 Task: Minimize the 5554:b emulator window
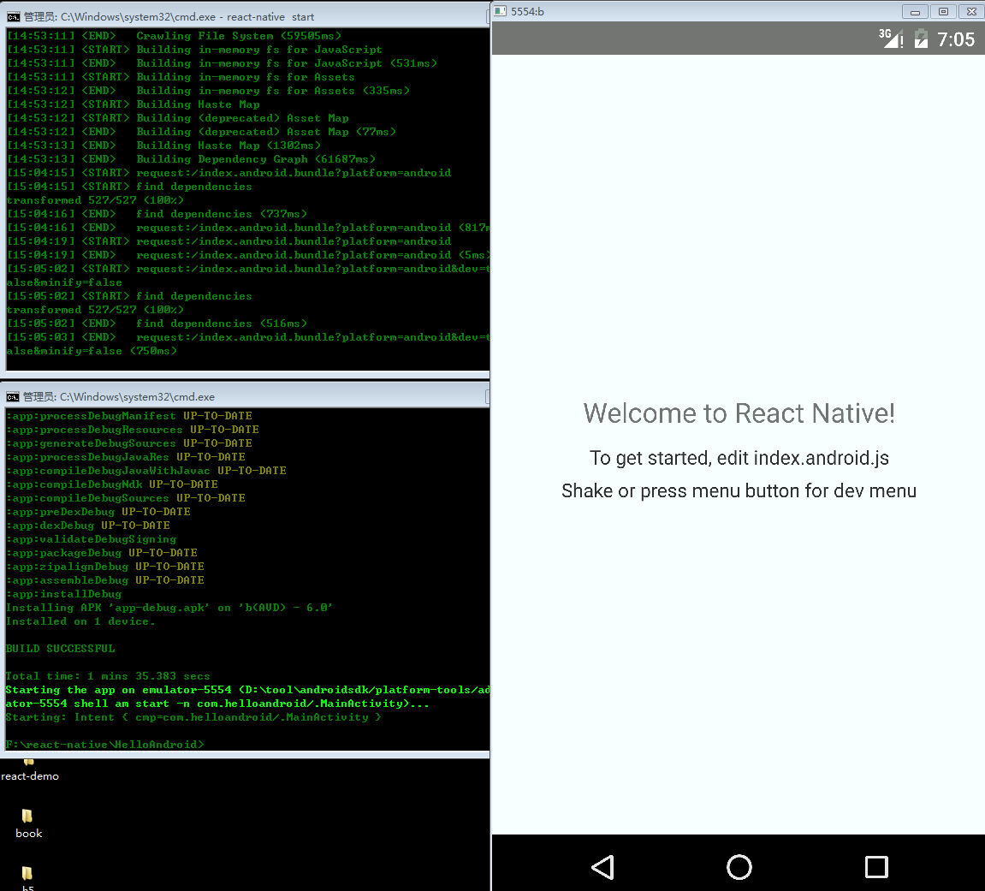(x=915, y=11)
